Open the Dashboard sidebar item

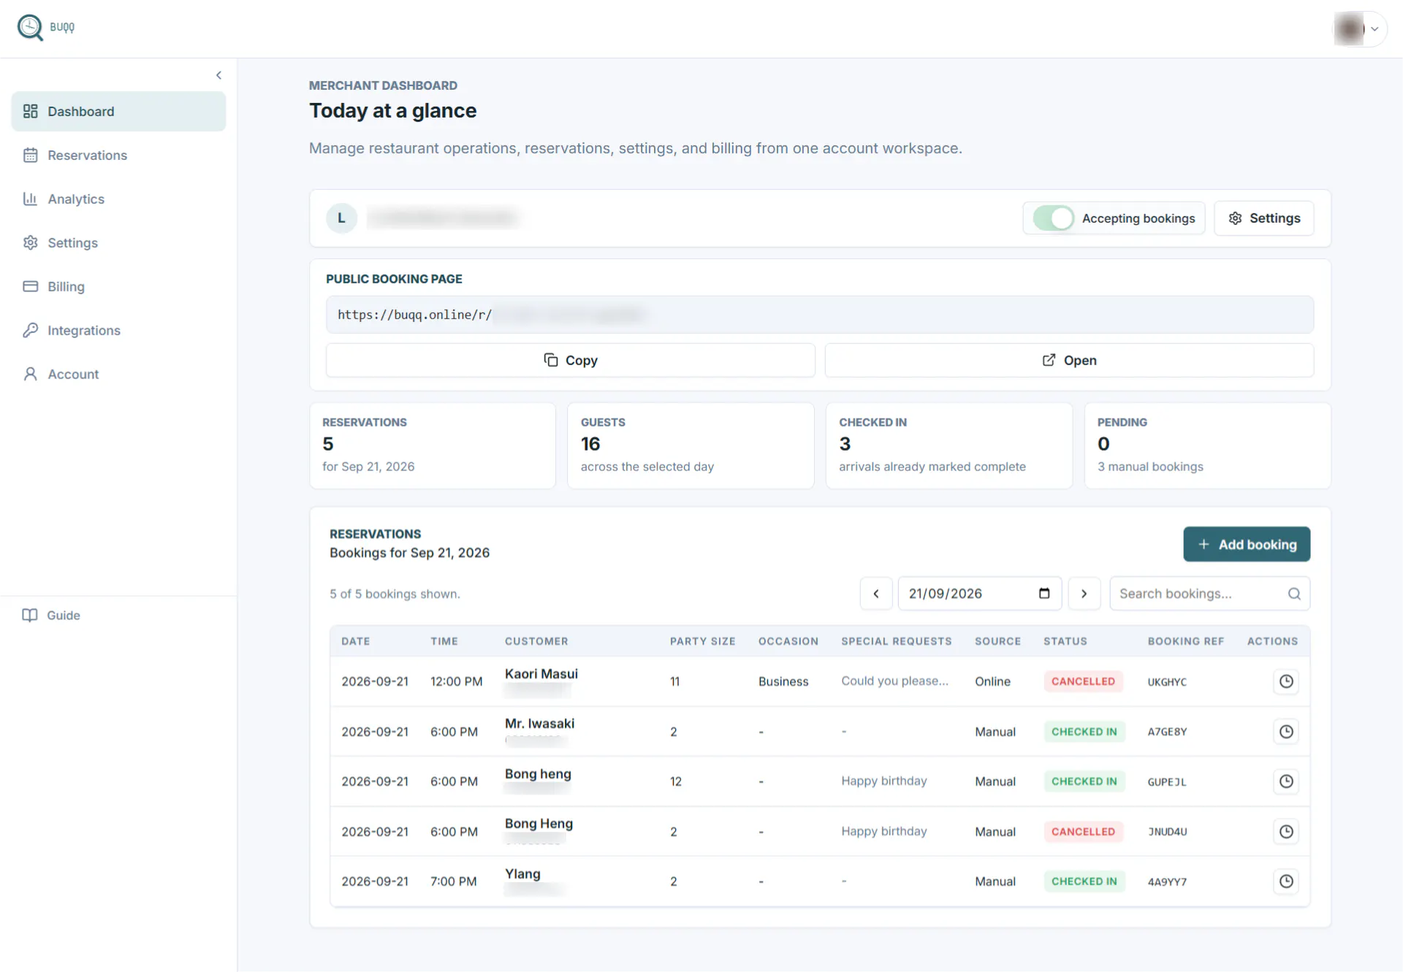(x=118, y=111)
